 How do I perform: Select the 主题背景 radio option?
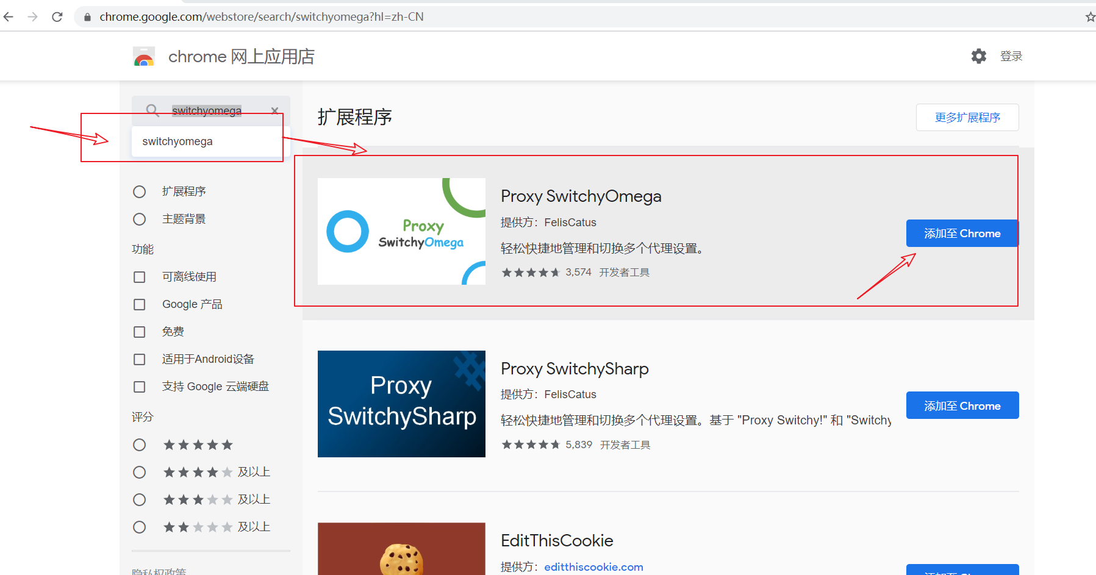click(x=139, y=219)
